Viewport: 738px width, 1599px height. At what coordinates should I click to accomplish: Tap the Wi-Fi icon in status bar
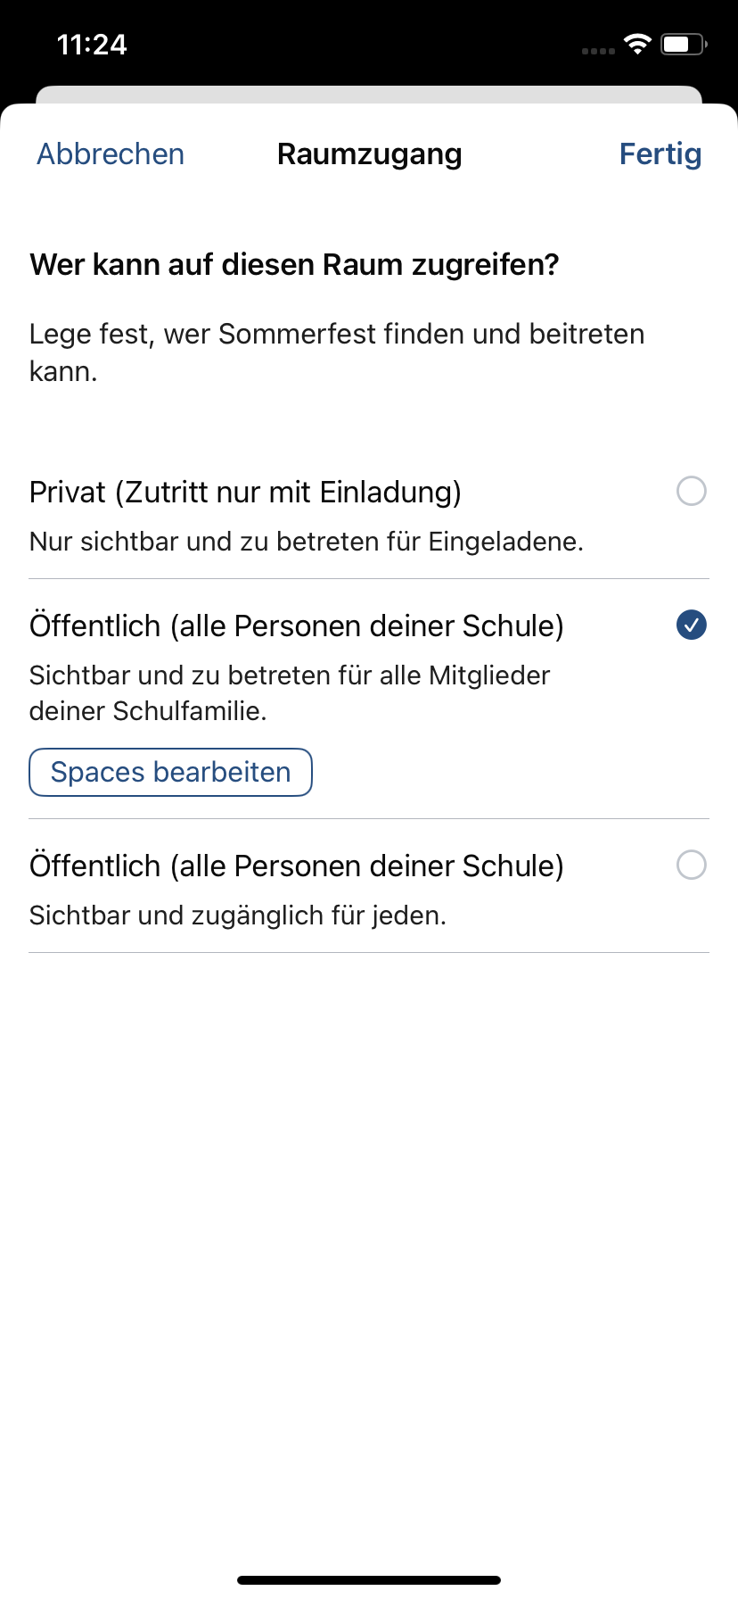(x=637, y=44)
